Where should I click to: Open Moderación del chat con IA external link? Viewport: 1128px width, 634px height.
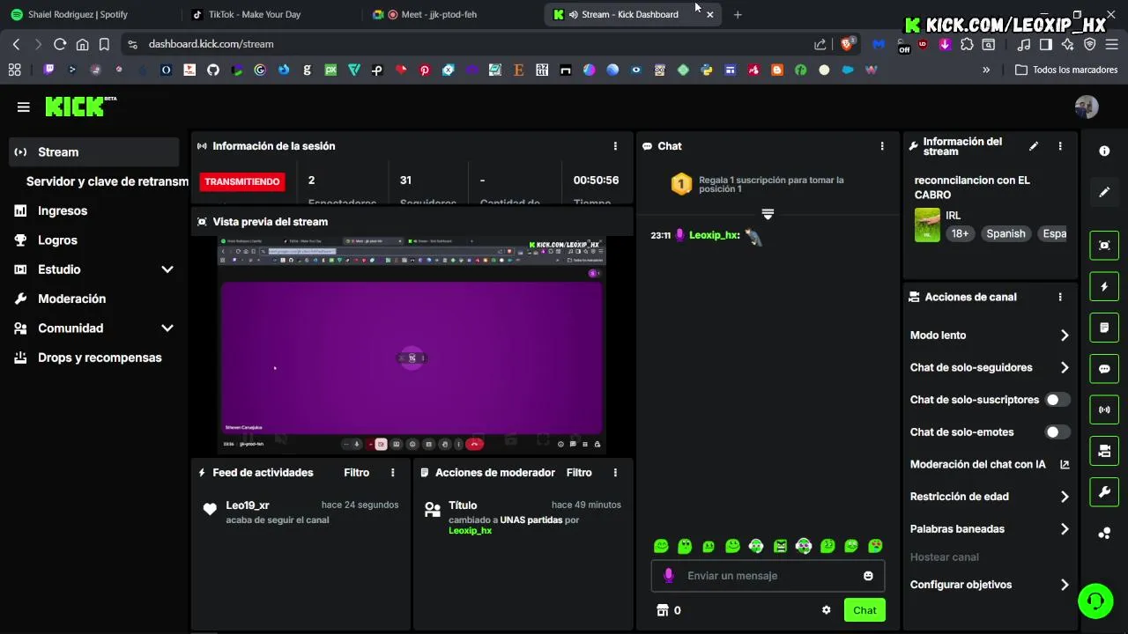(x=1065, y=465)
